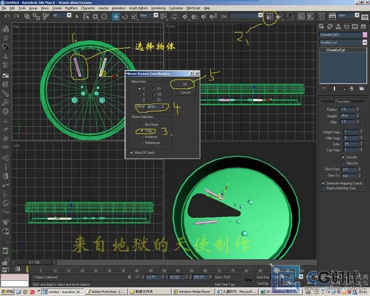Viewport: 370px width, 296px height.
Task: Open the Material Editor icon
Action: tap(321, 17)
